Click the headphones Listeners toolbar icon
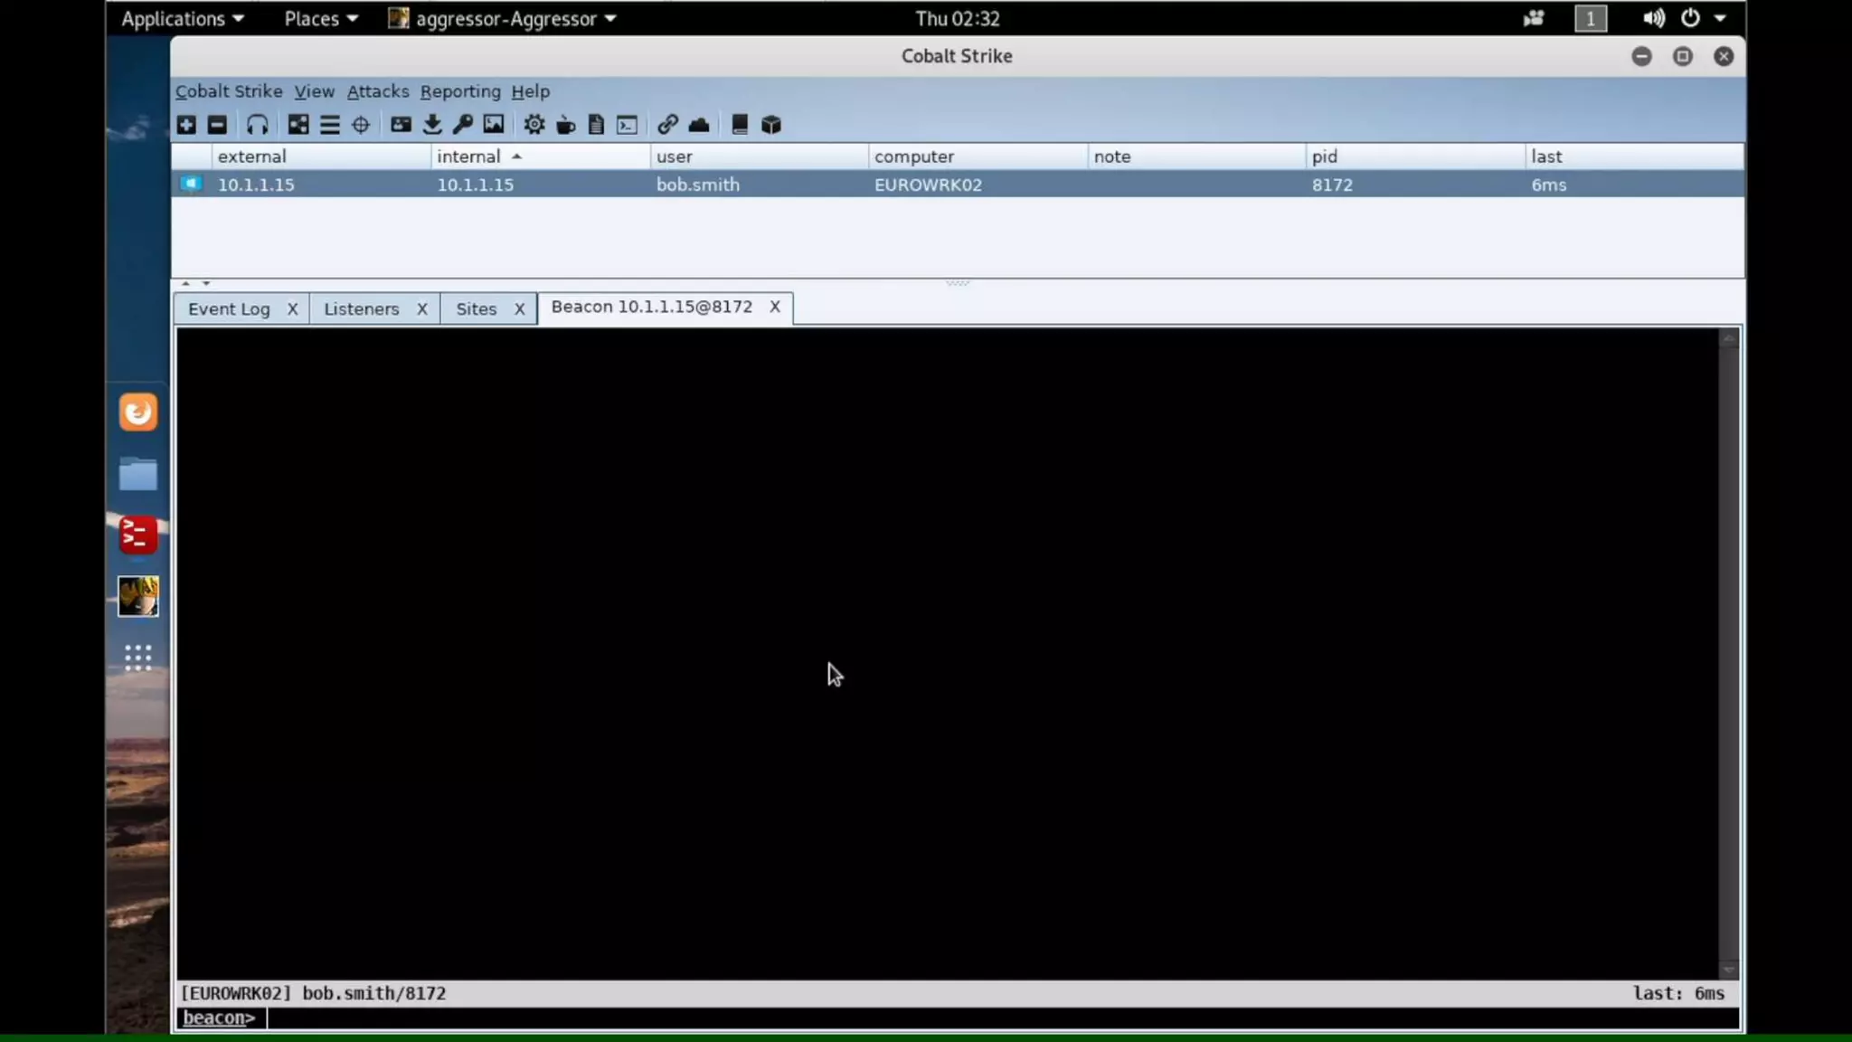The height and width of the screenshot is (1042, 1852). 257,125
